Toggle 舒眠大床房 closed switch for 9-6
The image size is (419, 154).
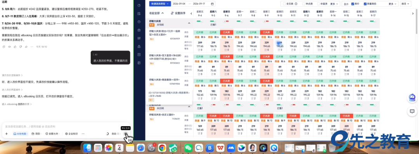[x=227, y=21]
